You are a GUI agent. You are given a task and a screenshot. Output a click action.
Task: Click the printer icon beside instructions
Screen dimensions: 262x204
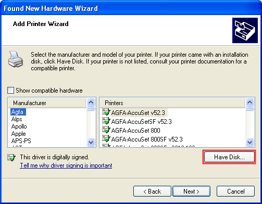pos(16,59)
